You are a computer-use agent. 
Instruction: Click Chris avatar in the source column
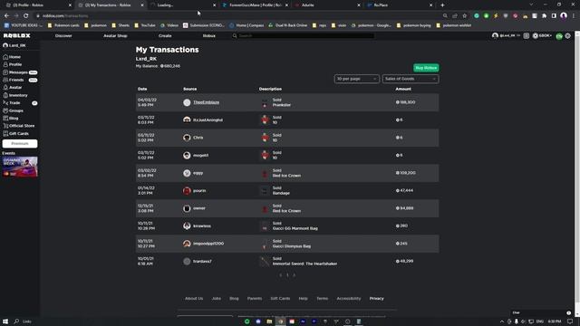coord(187,138)
